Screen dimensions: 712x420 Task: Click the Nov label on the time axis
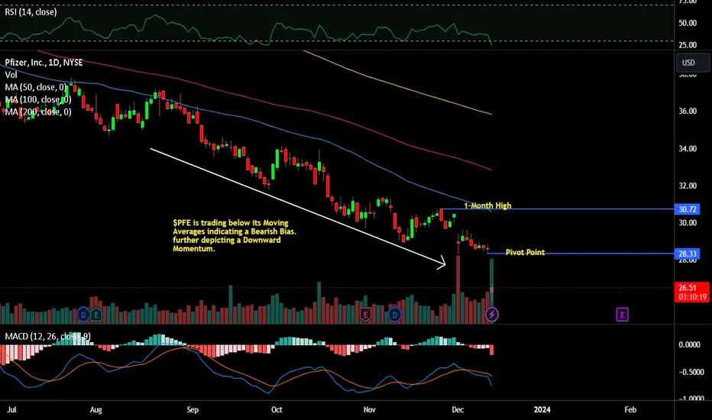(370, 409)
